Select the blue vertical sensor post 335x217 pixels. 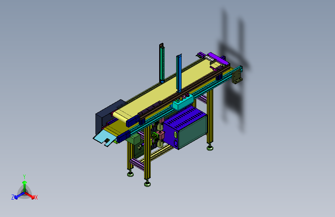pos(179,73)
